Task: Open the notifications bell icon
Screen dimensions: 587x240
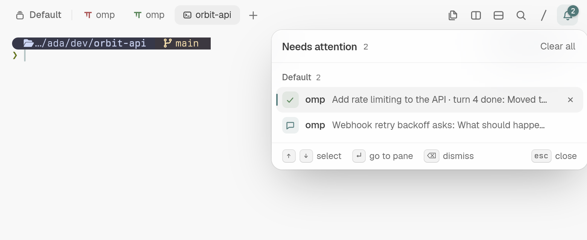Action: (567, 15)
